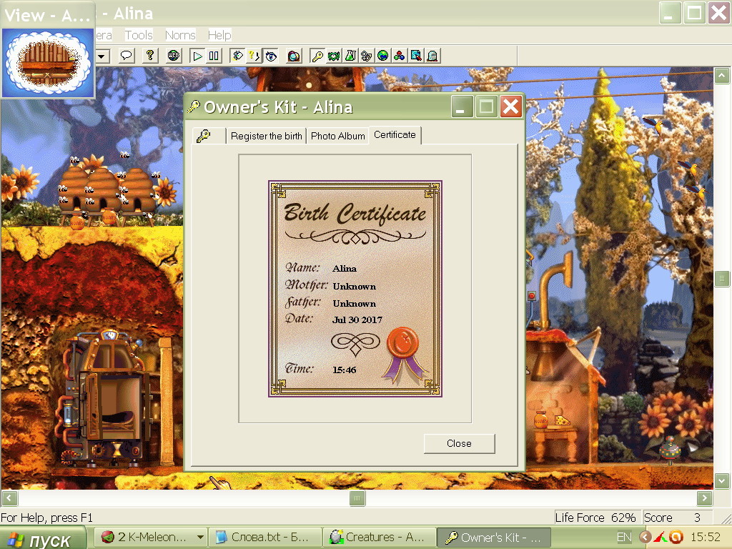The height and width of the screenshot is (549, 732).
Task: Click the horizontal scrollbar right arrow
Action: [x=704, y=498]
